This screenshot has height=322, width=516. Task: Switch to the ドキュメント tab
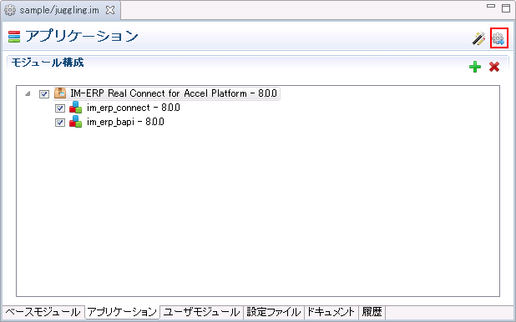331,311
